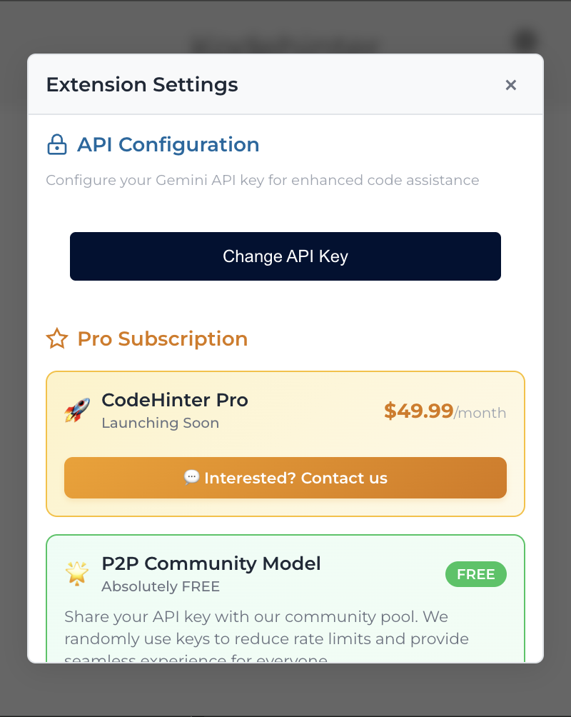Click the glowing star icon for P2P Community
Viewport: 571px width, 717px height.
(77, 573)
